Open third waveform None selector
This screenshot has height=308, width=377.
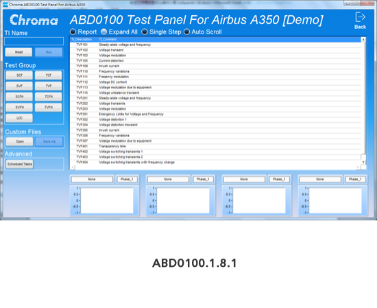[x=244, y=179]
